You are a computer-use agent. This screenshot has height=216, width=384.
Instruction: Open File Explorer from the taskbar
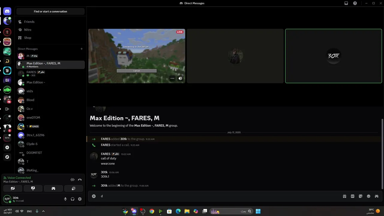[187, 211]
